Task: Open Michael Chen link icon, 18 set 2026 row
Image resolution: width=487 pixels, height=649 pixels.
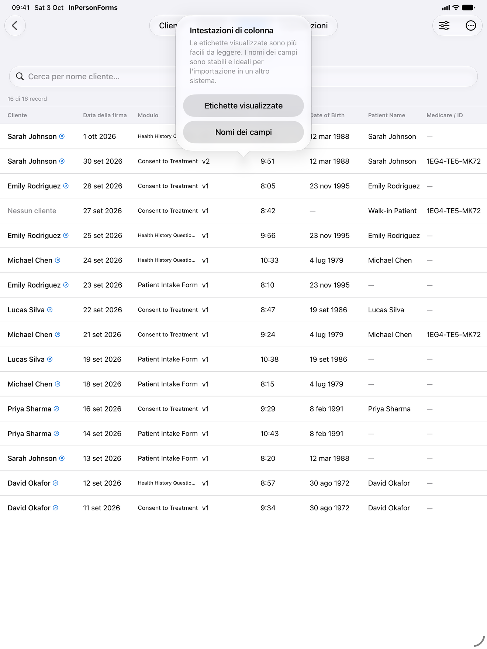Action: (x=58, y=384)
